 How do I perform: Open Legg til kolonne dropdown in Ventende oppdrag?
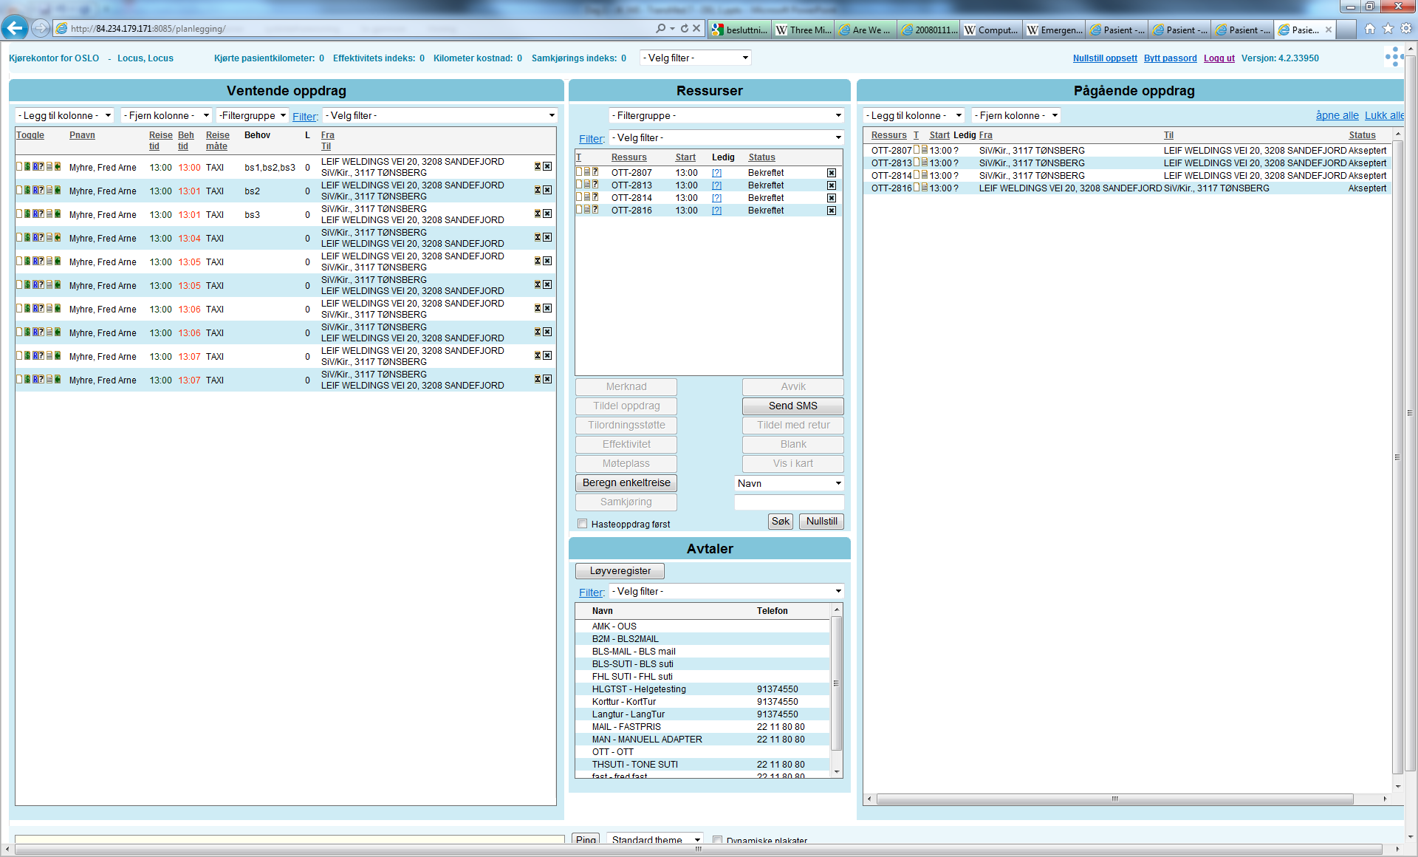(x=64, y=115)
